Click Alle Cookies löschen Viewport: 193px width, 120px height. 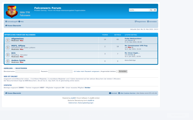pyautogui.click(x=127, y=93)
